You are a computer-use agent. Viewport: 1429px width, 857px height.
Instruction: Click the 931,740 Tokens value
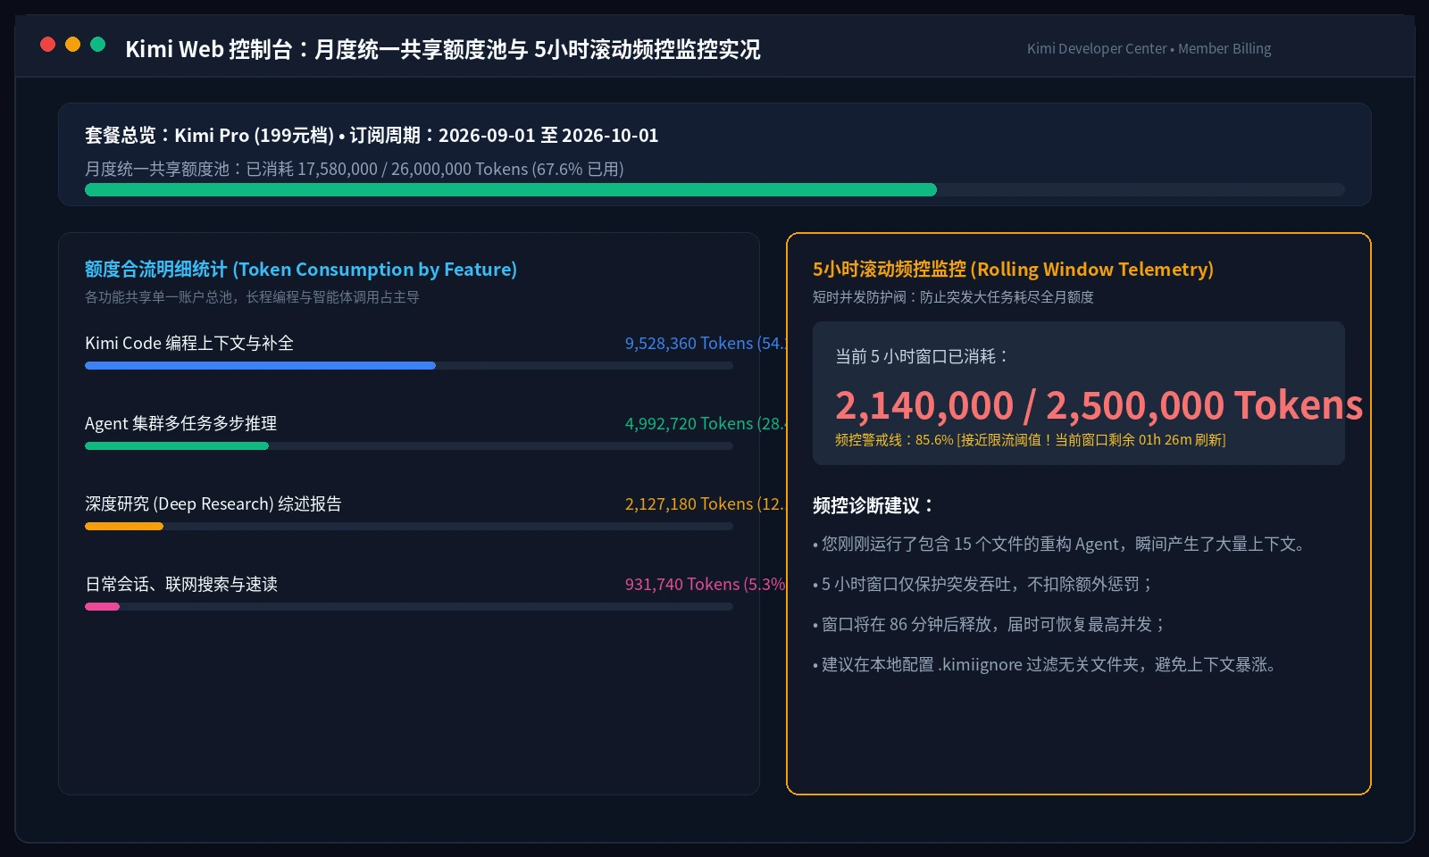705,584
